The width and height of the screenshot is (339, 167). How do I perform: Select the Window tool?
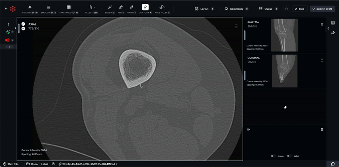click(30, 9)
